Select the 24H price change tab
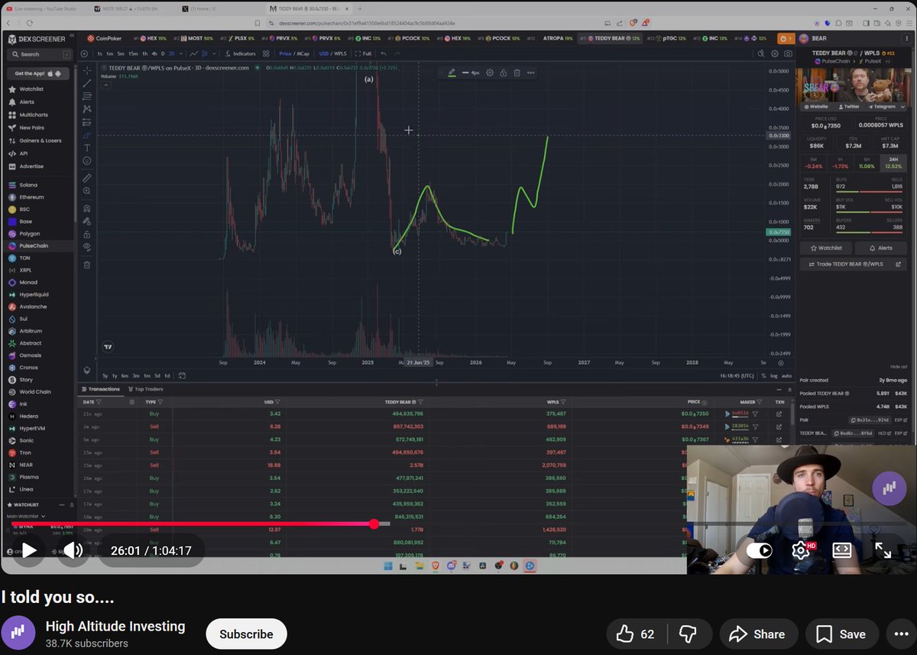917x655 pixels. click(x=893, y=163)
